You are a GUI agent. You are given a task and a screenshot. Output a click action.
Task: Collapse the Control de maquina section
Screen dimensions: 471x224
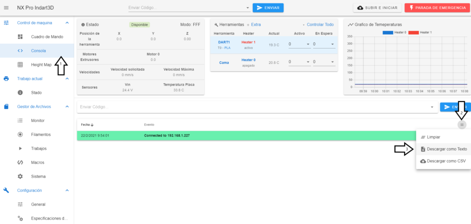(67, 23)
